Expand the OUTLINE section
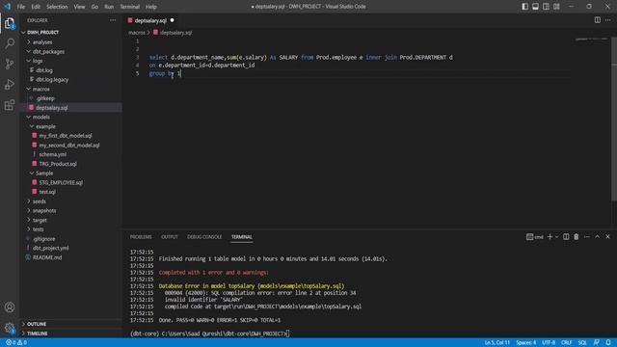Screen dimensions: 617x347 click(37, 324)
